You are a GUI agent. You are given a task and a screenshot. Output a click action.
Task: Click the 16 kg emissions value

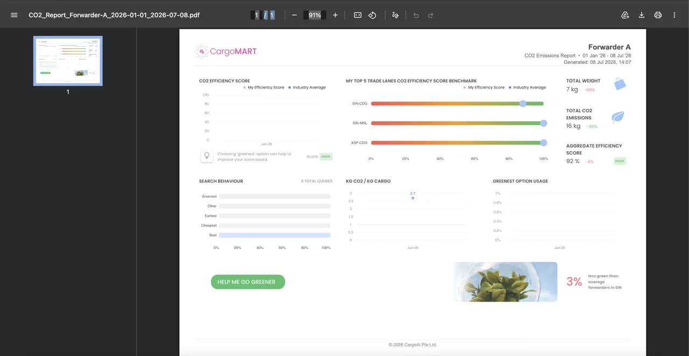573,126
